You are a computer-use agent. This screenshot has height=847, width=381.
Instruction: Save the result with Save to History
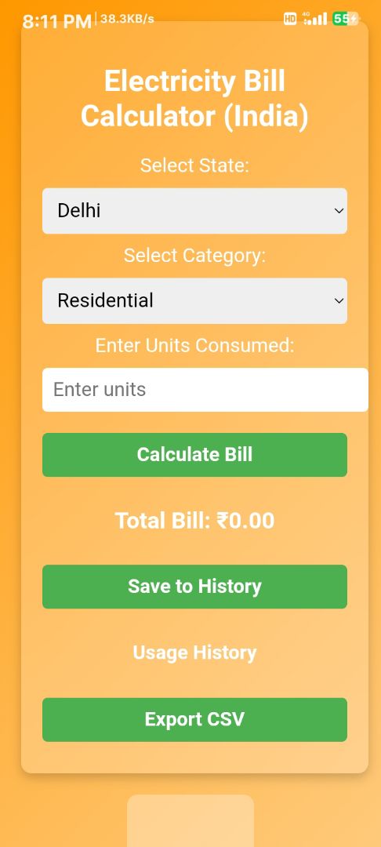194,587
